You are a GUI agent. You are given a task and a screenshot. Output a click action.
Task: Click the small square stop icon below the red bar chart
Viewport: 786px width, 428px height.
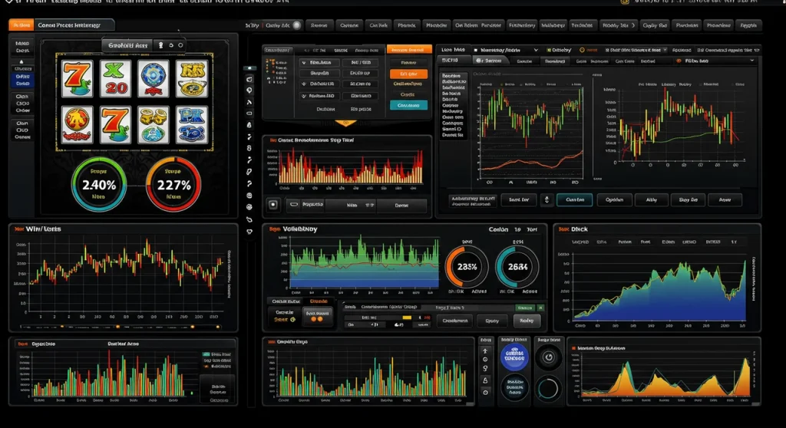pyautogui.click(x=272, y=205)
